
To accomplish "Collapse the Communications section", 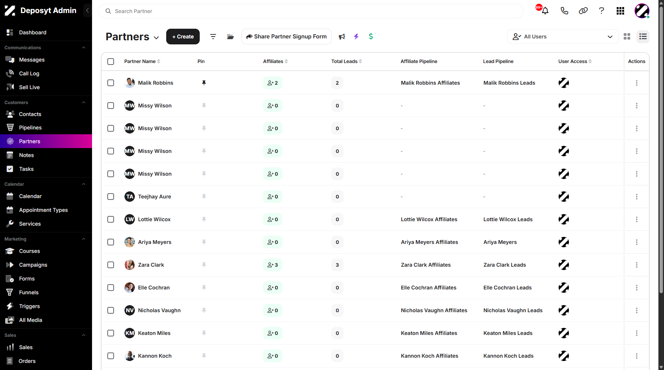I will point(83,48).
